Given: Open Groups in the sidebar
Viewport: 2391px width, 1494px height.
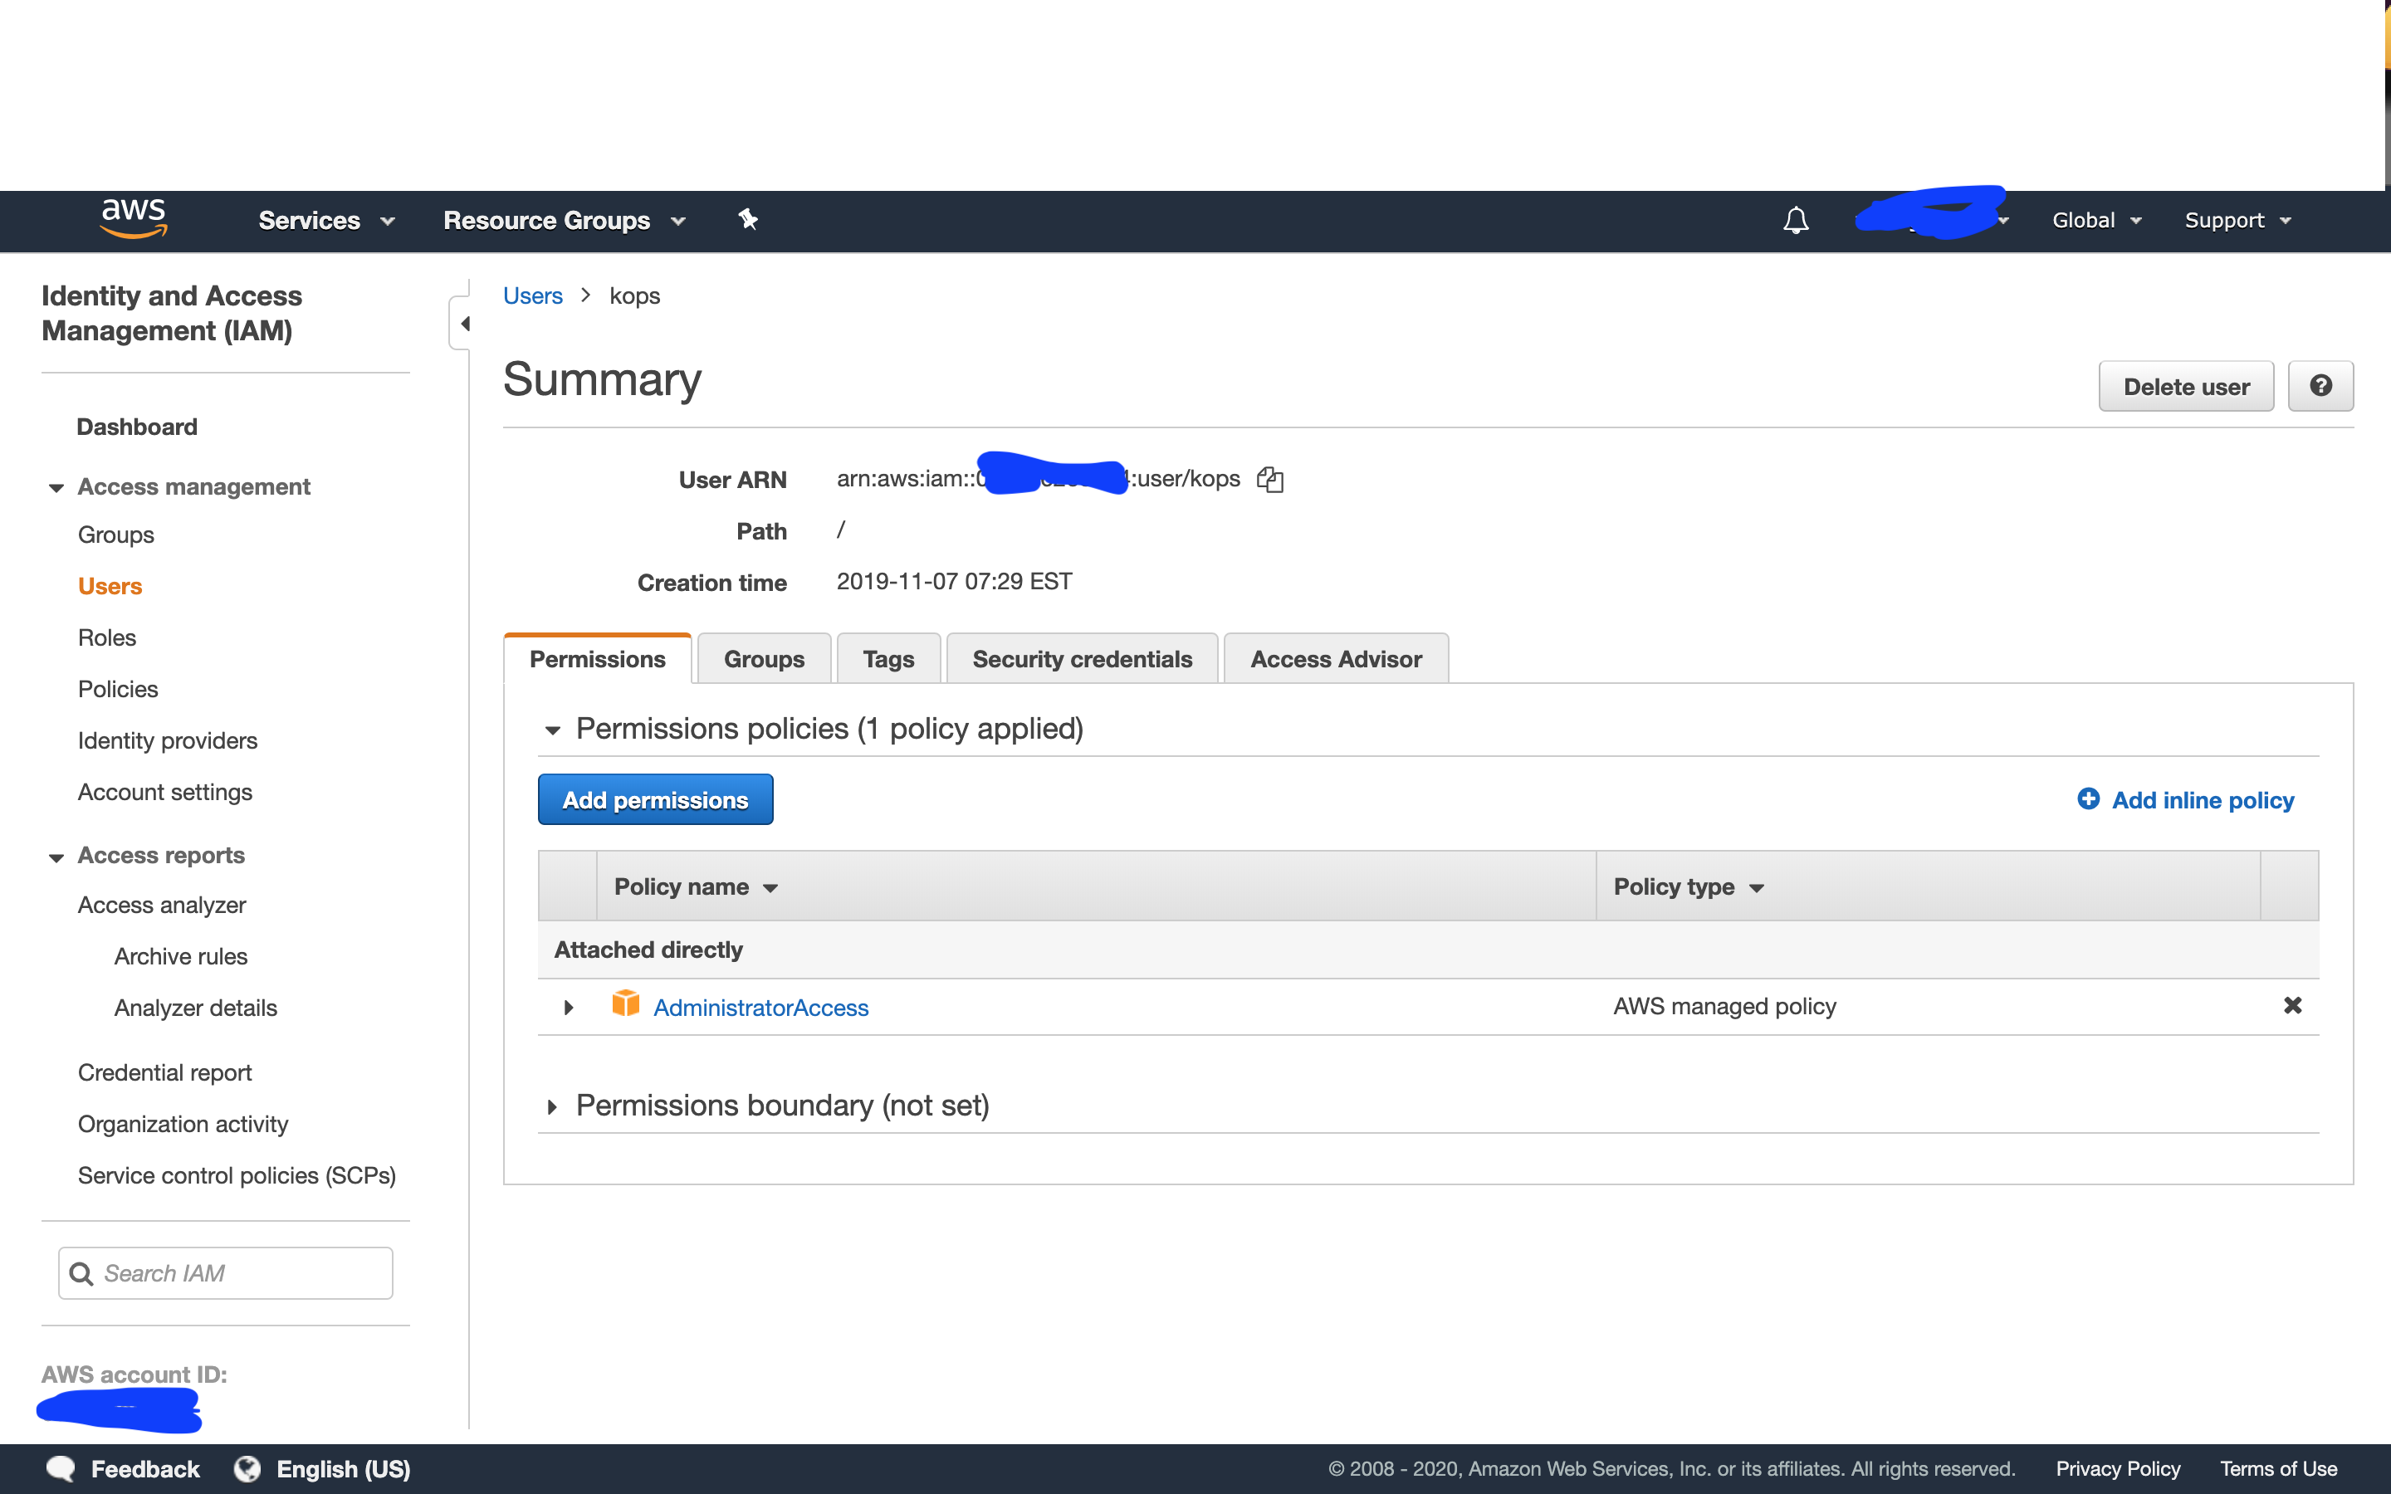Looking at the screenshot, I should coord(115,535).
